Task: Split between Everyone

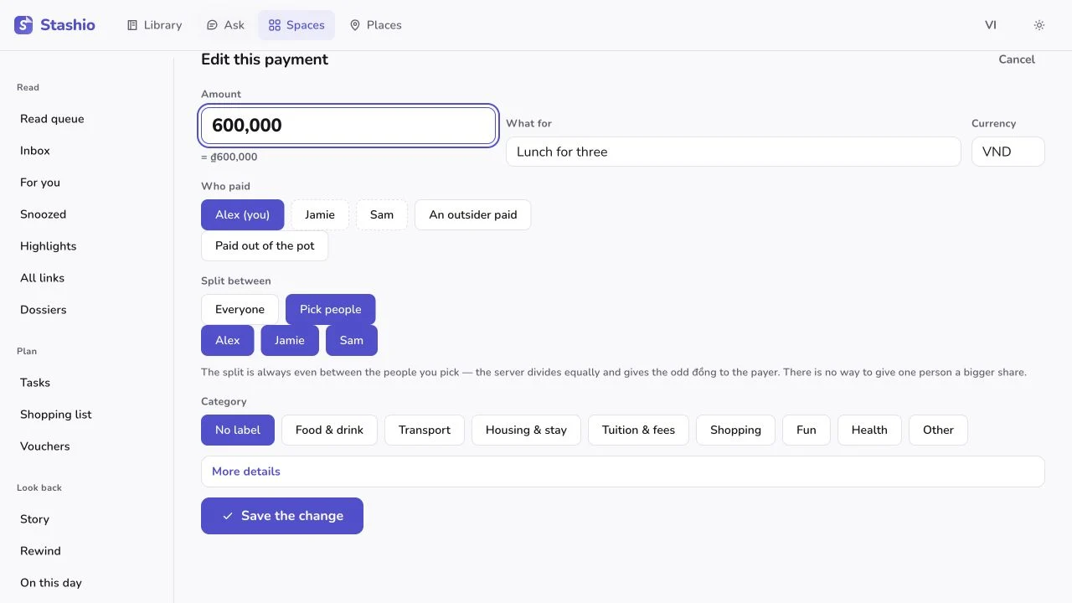Action: coord(240,310)
